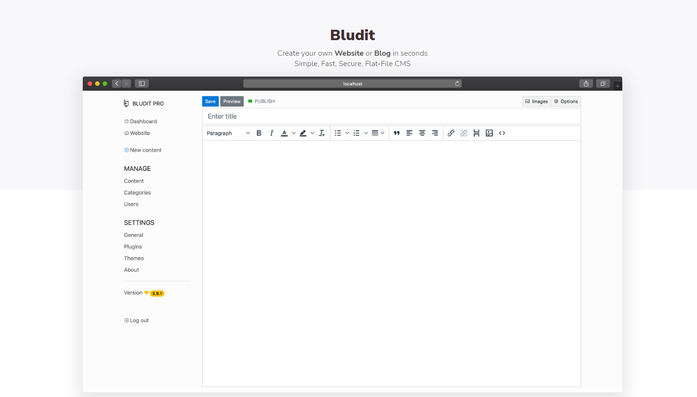Toggle bold formatting in the editor toolbar
This screenshot has width=697, height=397.
click(x=259, y=133)
